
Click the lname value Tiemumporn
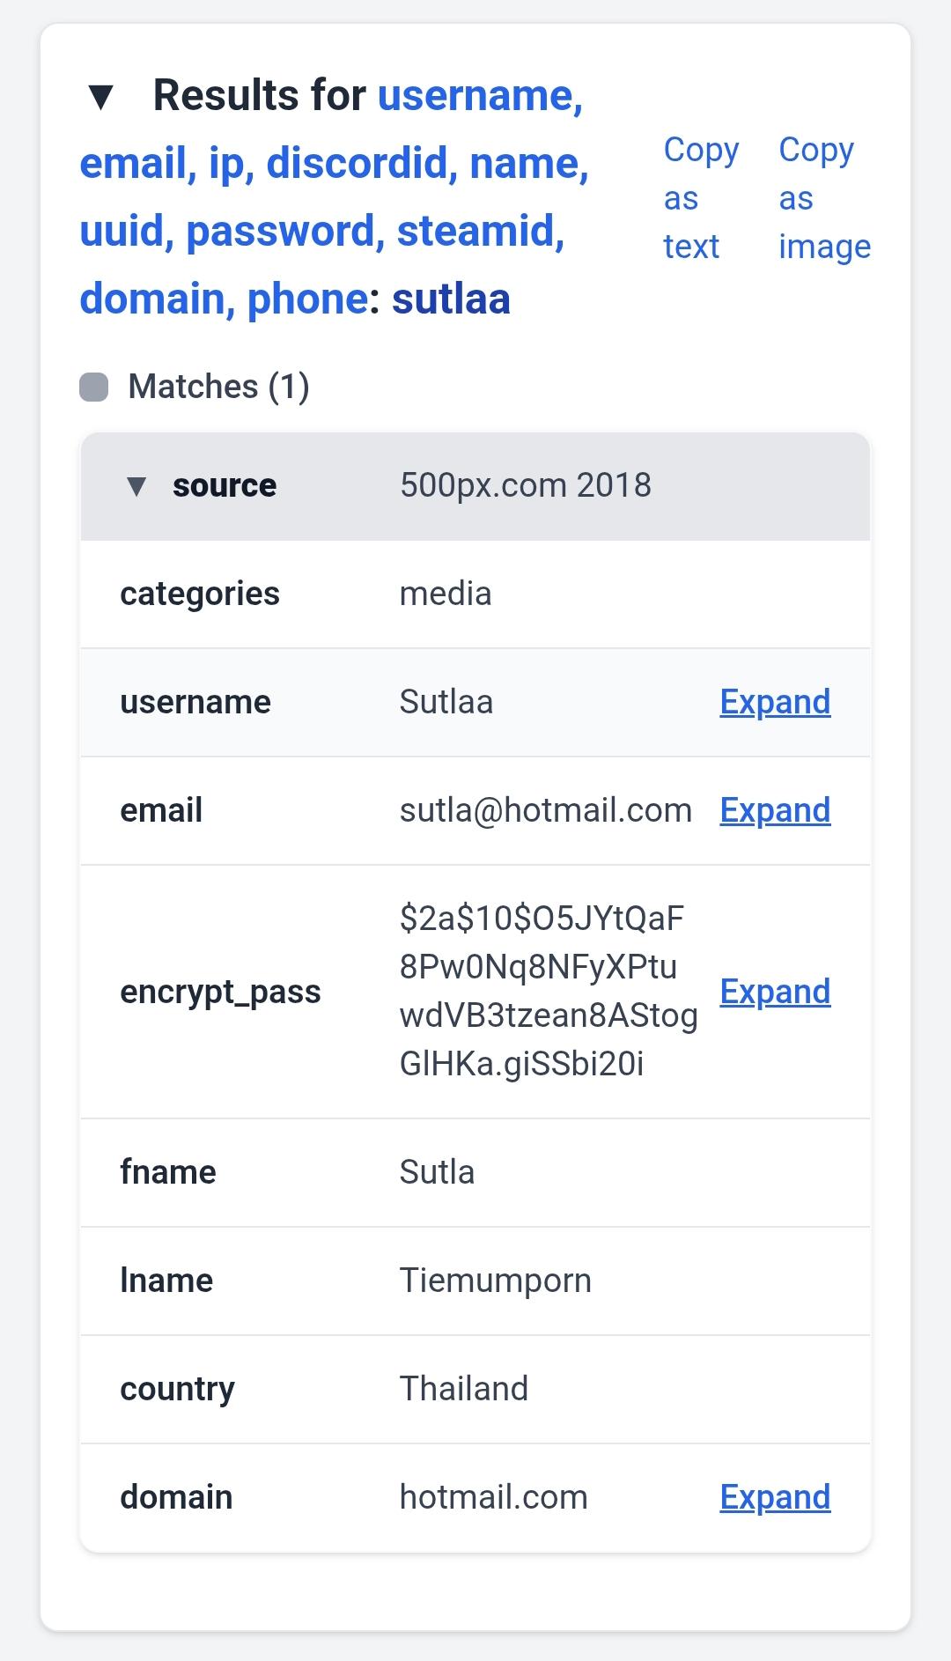[x=495, y=1281]
